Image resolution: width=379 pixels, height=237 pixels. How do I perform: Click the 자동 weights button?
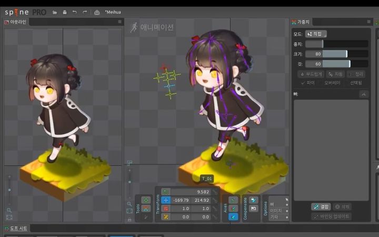tap(335, 74)
